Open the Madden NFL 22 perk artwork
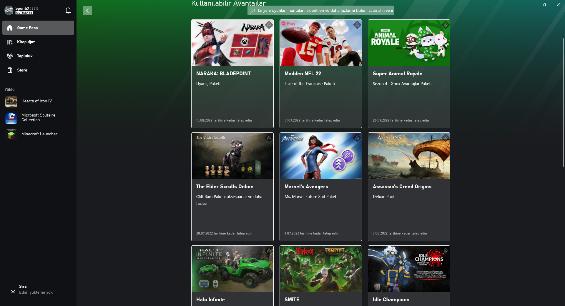This screenshot has height=306, width=565. coord(321,43)
